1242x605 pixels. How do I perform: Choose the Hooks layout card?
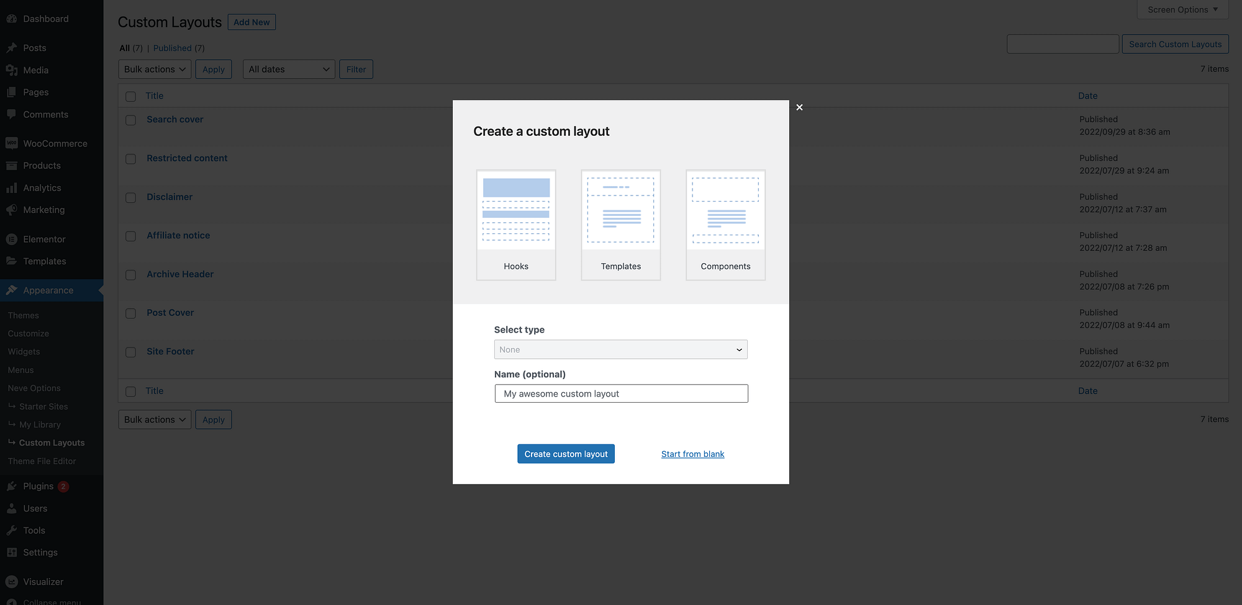click(516, 225)
